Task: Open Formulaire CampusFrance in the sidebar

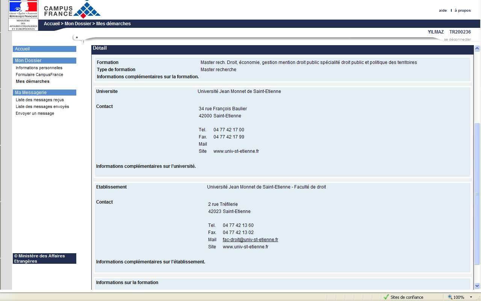Action: (39, 75)
